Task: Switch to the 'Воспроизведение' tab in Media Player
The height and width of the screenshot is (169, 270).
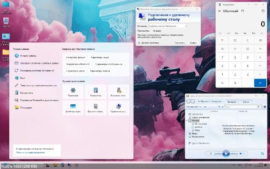Action: (x=232, y=102)
